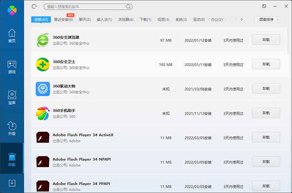Open the download manager icon at sidebar bottom
The width and height of the screenshot is (292, 193).
(12, 183)
